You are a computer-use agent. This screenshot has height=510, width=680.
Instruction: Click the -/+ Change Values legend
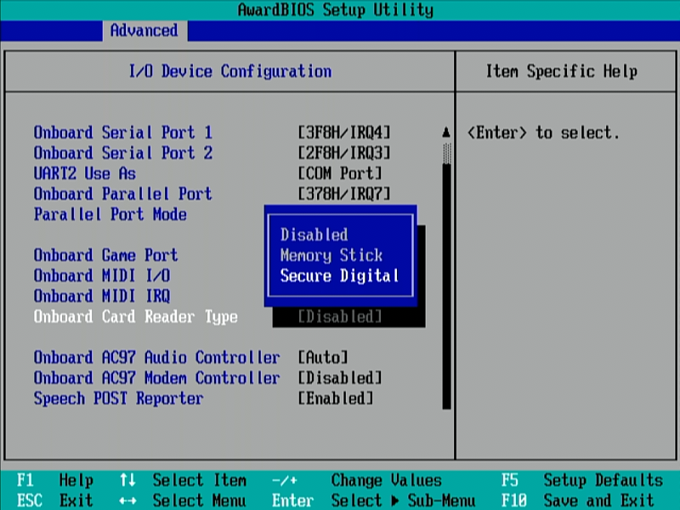point(356,480)
